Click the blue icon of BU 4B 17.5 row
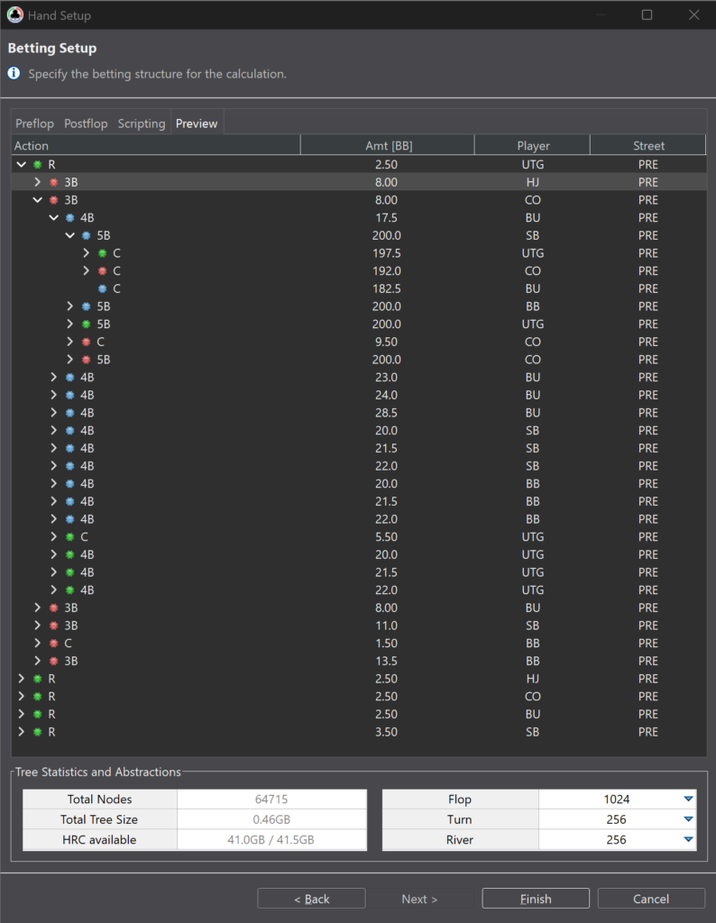716x923 pixels. click(x=70, y=218)
